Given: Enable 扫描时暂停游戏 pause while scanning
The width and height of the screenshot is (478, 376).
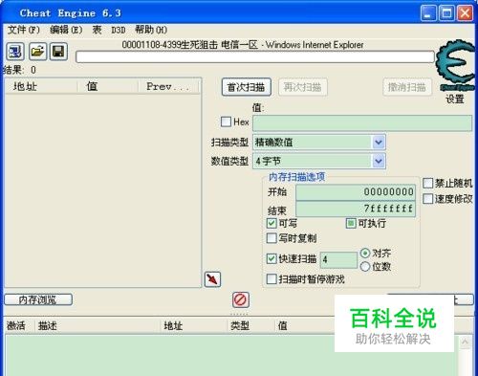Looking at the screenshot, I should tap(272, 279).
